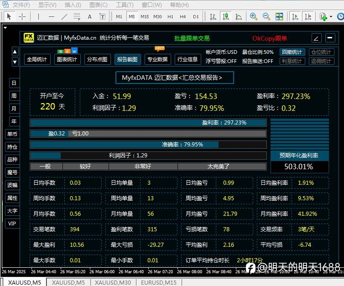Zoom out of the chart
The image size is (344, 286).
pos(266,16)
